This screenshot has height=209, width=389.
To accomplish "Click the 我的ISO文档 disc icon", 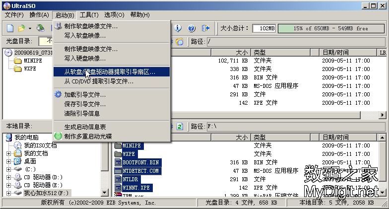I will pos(18,145).
